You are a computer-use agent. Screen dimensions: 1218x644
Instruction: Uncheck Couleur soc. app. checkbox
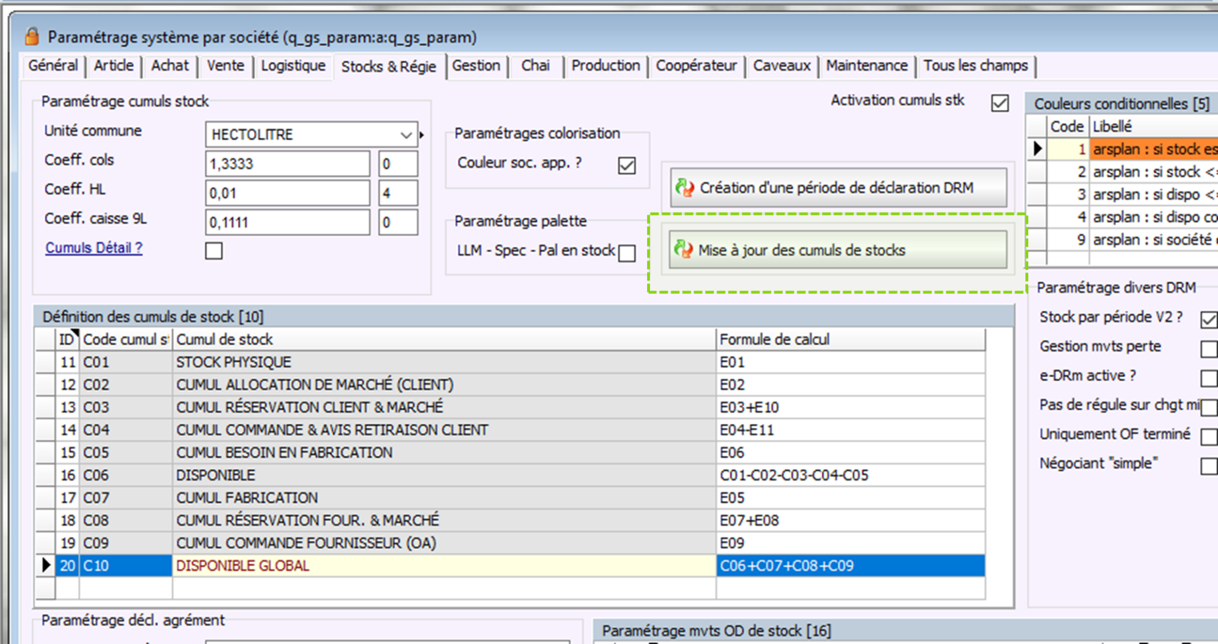[626, 165]
